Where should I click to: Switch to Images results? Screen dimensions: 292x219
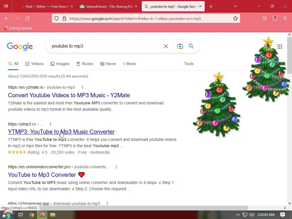pyautogui.click(x=60, y=64)
